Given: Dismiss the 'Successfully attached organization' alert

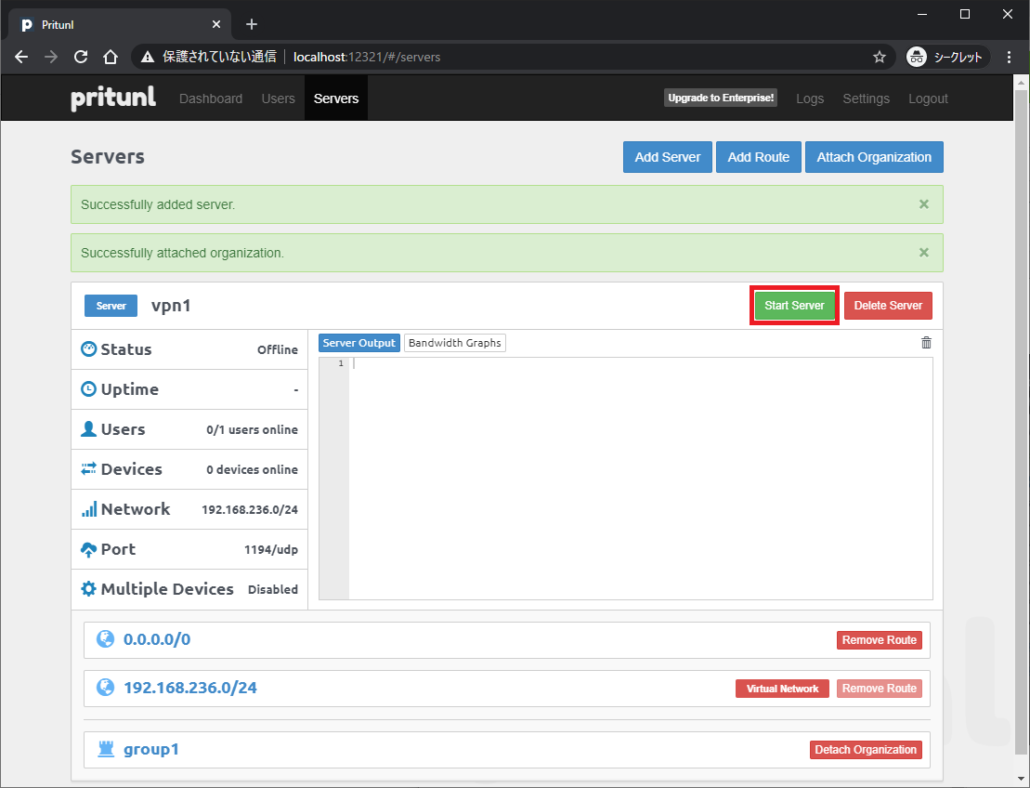Looking at the screenshot, I should (923, 253).
